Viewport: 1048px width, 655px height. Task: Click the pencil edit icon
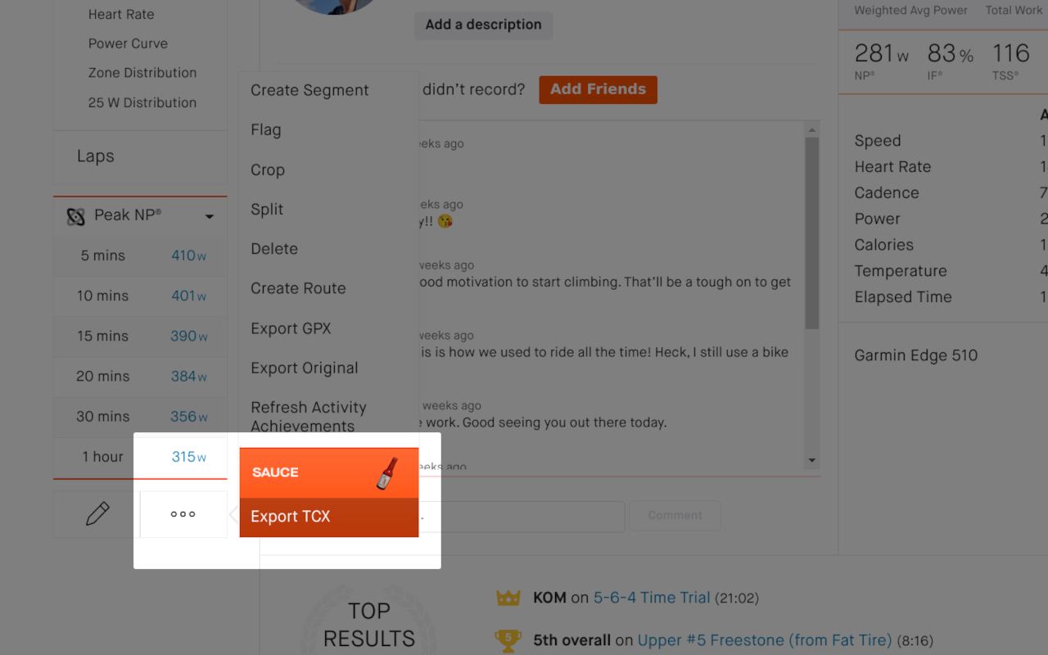(97, 514)
